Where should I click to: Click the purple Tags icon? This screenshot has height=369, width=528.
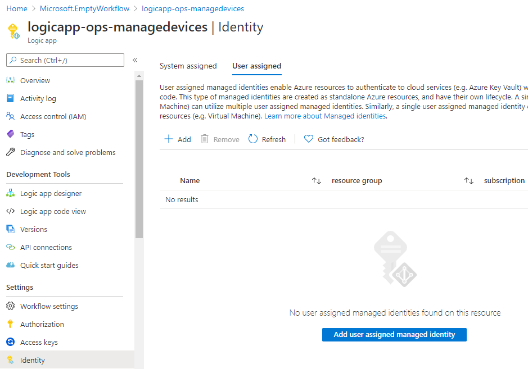click(11, 134)
